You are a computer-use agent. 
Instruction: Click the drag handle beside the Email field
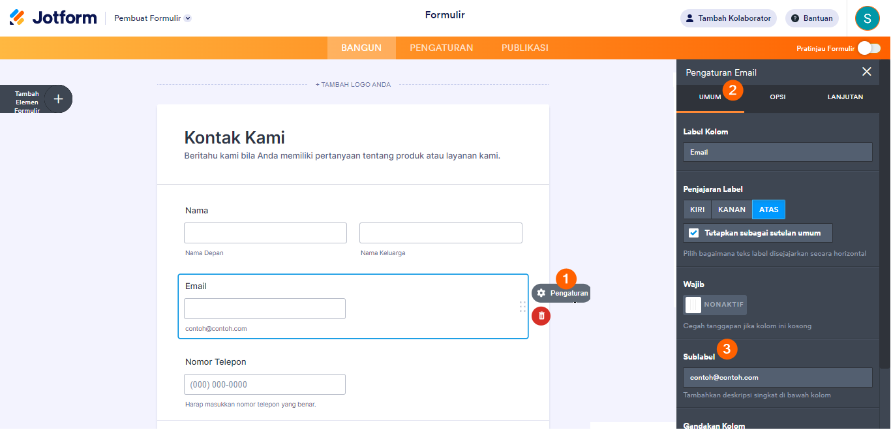pyautogui.click(x=522, y=306)
